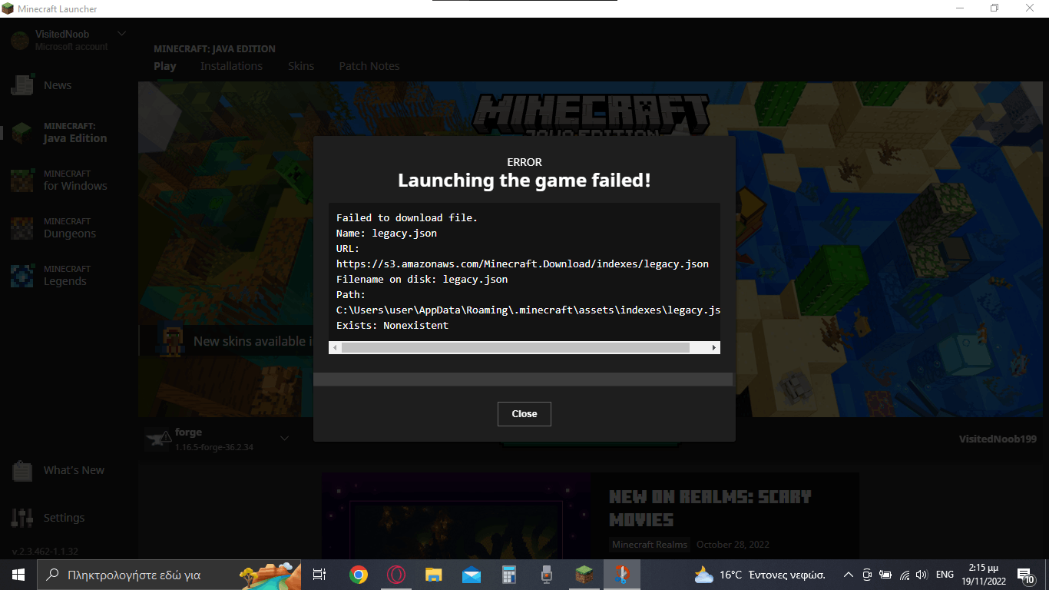
Task: Open Voice Recorder from taskbar
Action: coord(547,575)
